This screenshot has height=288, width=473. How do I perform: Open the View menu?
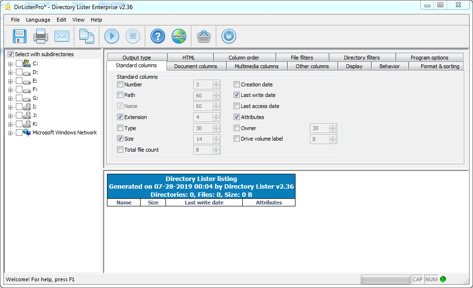(x=78, y=20)
